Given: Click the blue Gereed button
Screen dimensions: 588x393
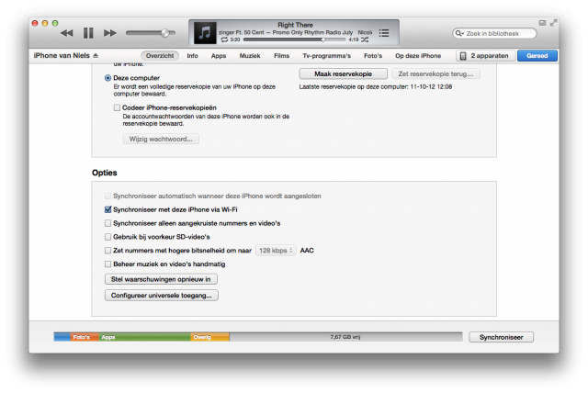Looking at the screenshot, I should point(537,56).
